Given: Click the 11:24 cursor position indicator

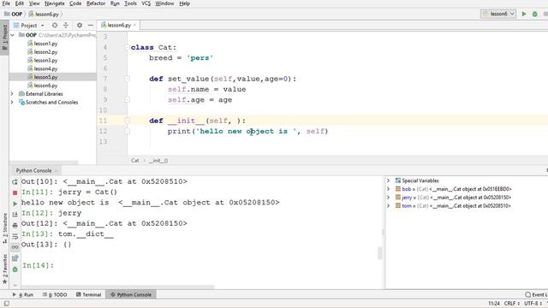Looking at the screenshot, I should [x=494, y=304].
